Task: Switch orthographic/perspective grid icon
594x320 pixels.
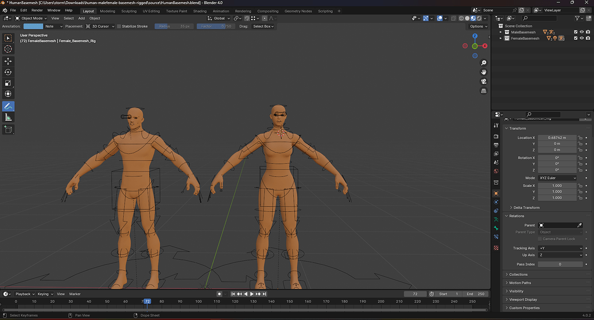Action: coord(484,91)
